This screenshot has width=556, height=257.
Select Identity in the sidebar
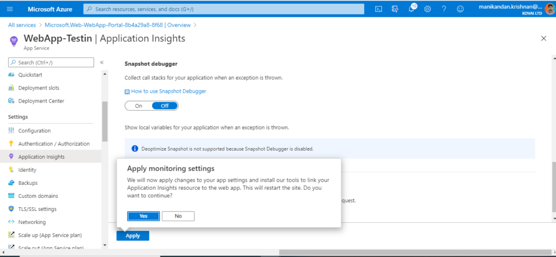click(27, 170)
